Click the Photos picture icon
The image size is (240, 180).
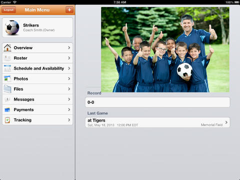(7, 78)
